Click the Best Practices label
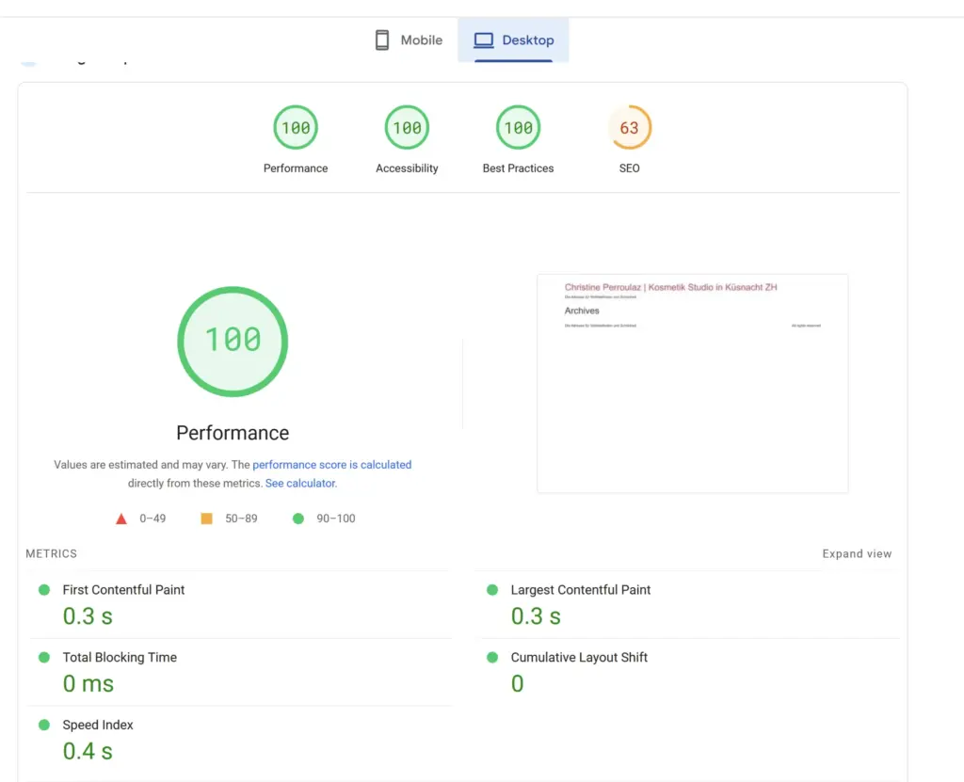Screen dimensions: 964x782 (519, 168)
